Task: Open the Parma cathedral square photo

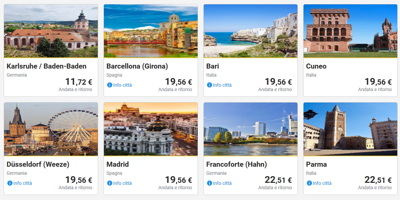Action: [x=350, y=129]
